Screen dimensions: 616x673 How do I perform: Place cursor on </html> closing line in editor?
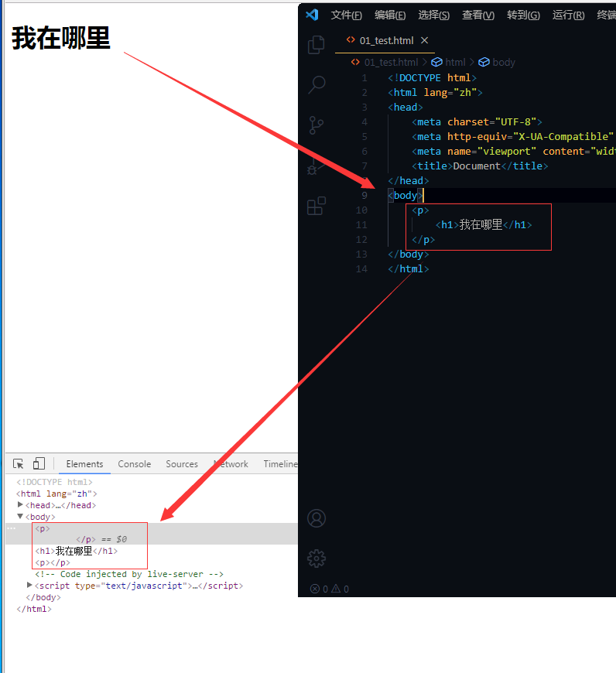[x=409, y=269]
